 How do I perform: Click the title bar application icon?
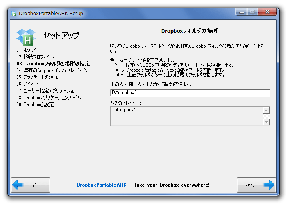(x=14, y=14)
